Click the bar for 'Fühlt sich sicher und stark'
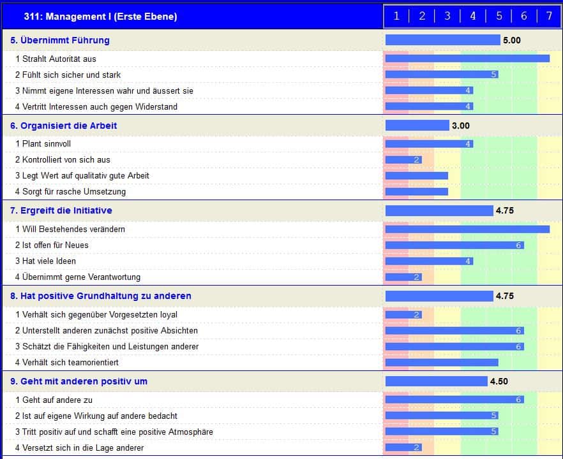Viewport: 563px width, 459px height. click(442, 75)
